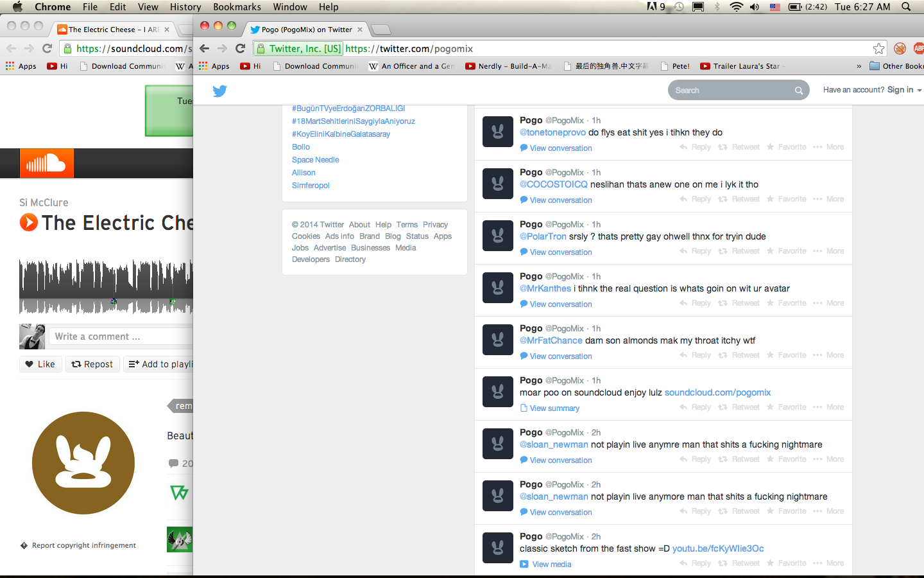The width and height of the screenshot is (924, 578).
Task: Click the Space Needle trend
Action: (x=315, y=160)
